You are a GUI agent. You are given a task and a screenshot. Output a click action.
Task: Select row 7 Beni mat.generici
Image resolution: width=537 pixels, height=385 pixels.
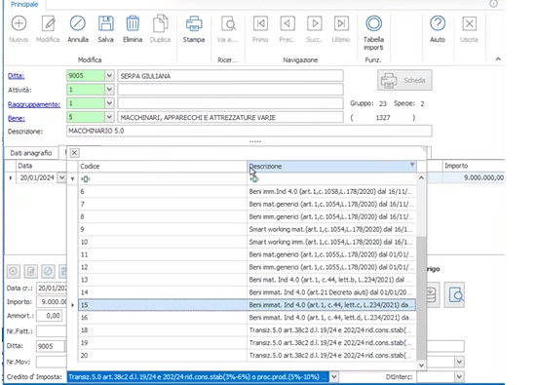coord(247,204)
